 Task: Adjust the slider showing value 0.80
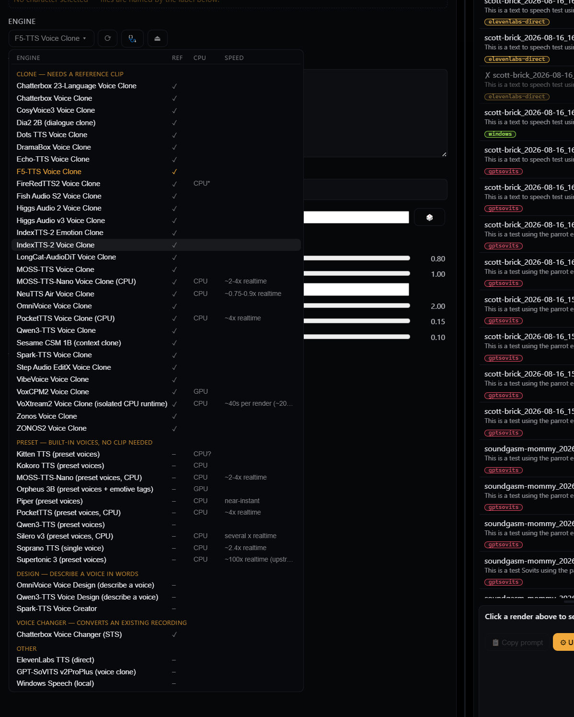point(356,258)
